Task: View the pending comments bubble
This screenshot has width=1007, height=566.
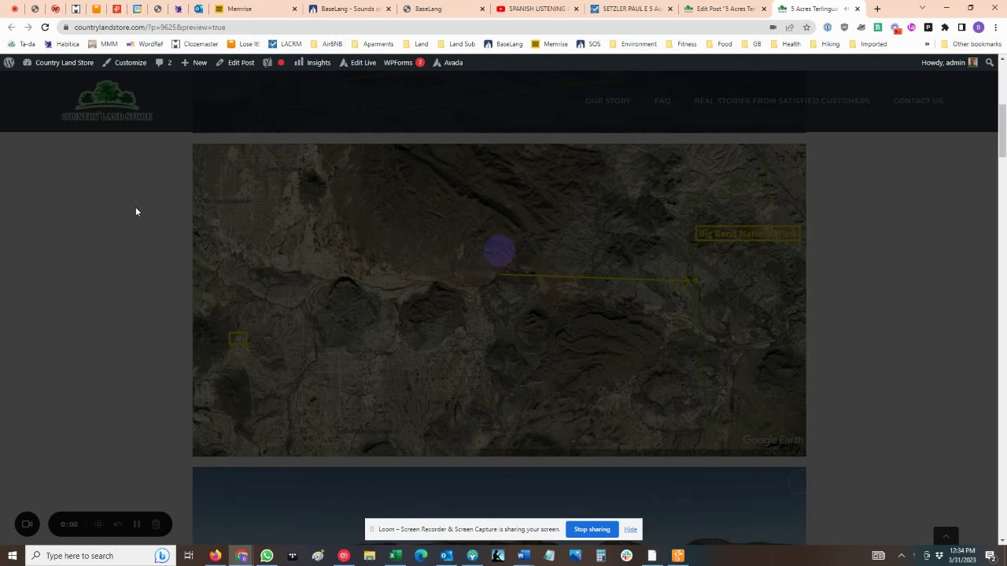Action: click(x=164, y=63)
